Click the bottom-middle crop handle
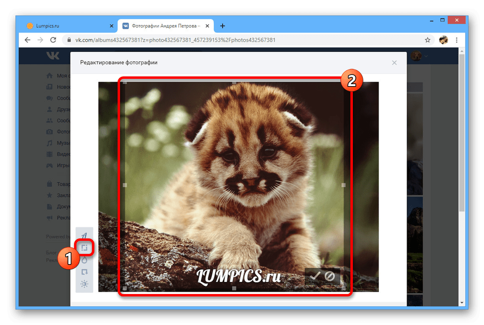Image resolution: width=484 pixels, height=325 pixels. click(234, 288)
